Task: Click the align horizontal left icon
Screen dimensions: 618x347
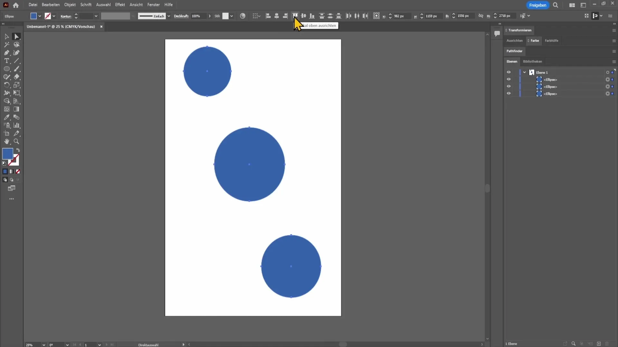Action: 268,16
